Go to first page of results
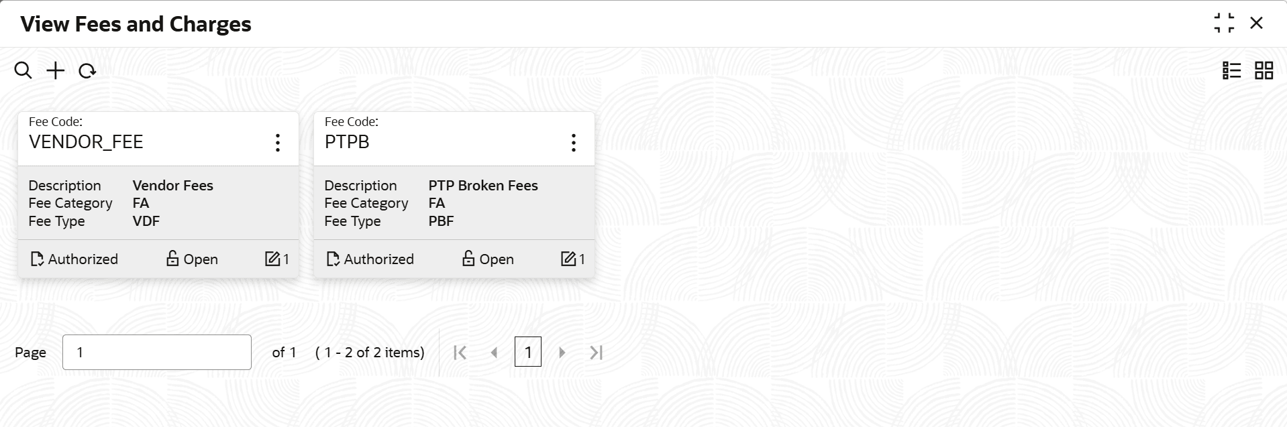 [x=460, y=353]
